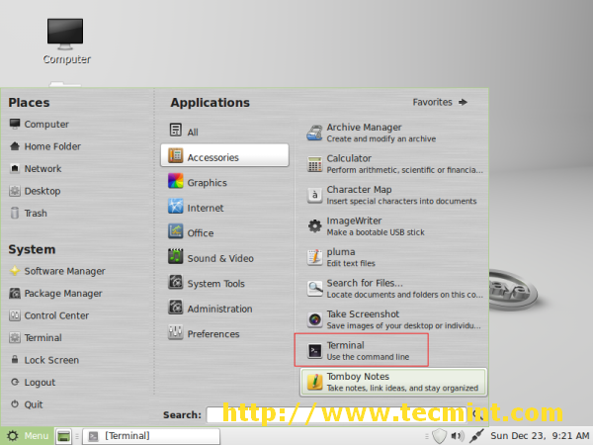The width and height of the screenshot is (593, 445).
Task: Click the shield update tray icon
Action: 439,436
